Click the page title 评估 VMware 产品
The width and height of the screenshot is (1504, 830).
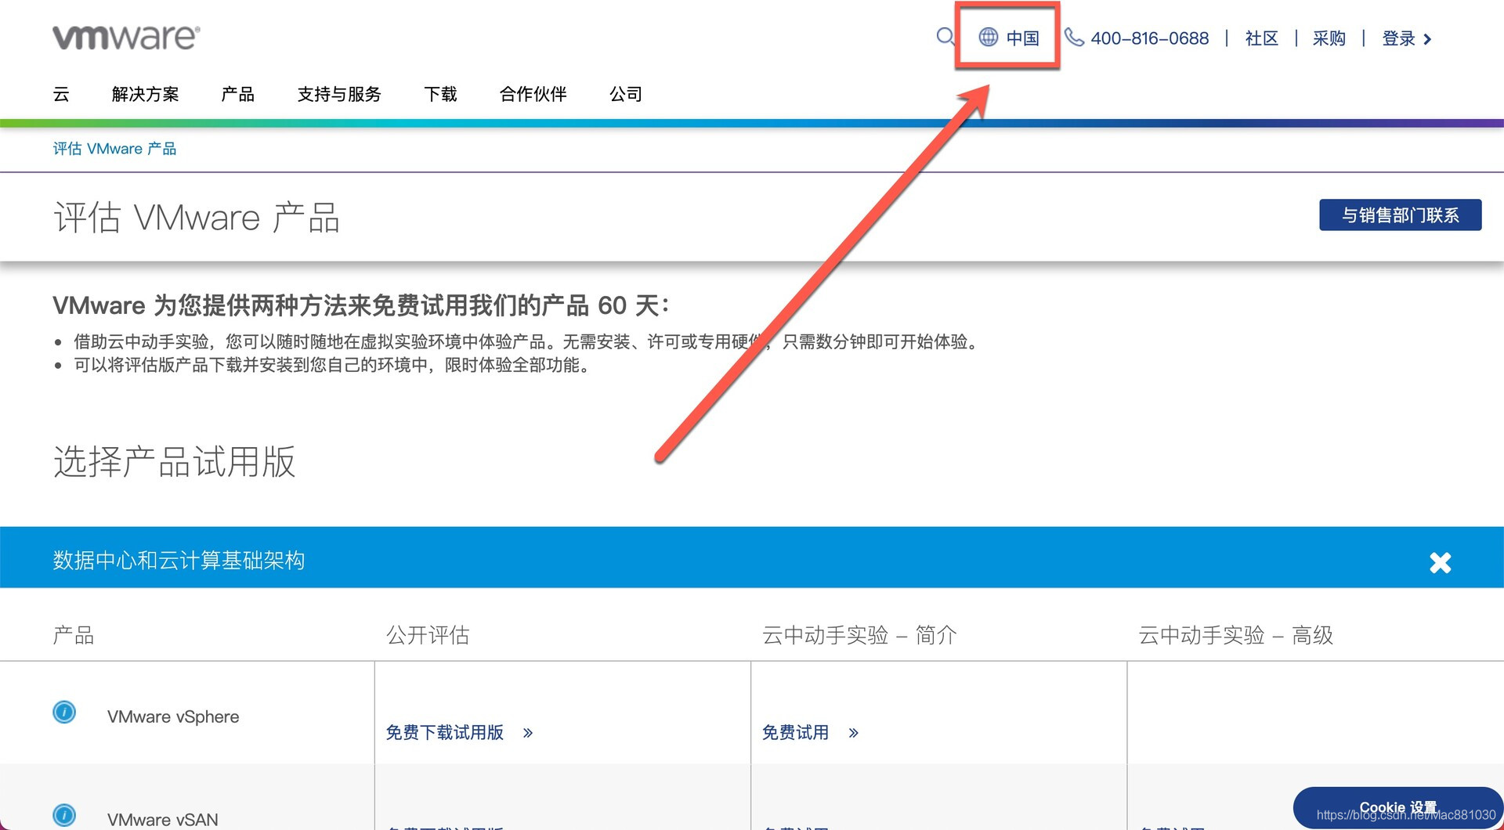(197, 217)
